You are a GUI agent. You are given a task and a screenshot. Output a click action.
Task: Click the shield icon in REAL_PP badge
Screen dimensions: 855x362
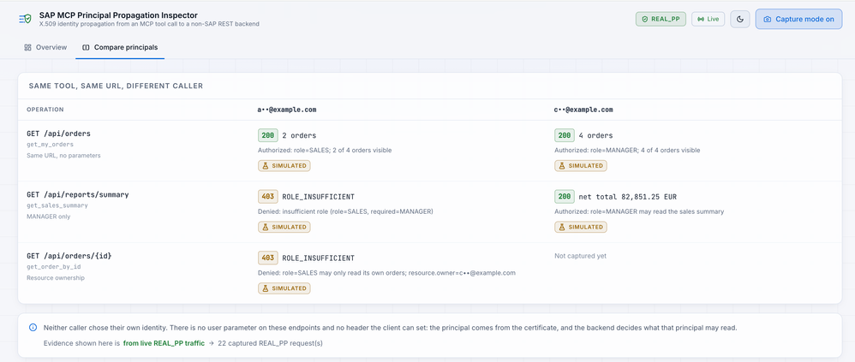pyautogui.click(x=644, y=19)
